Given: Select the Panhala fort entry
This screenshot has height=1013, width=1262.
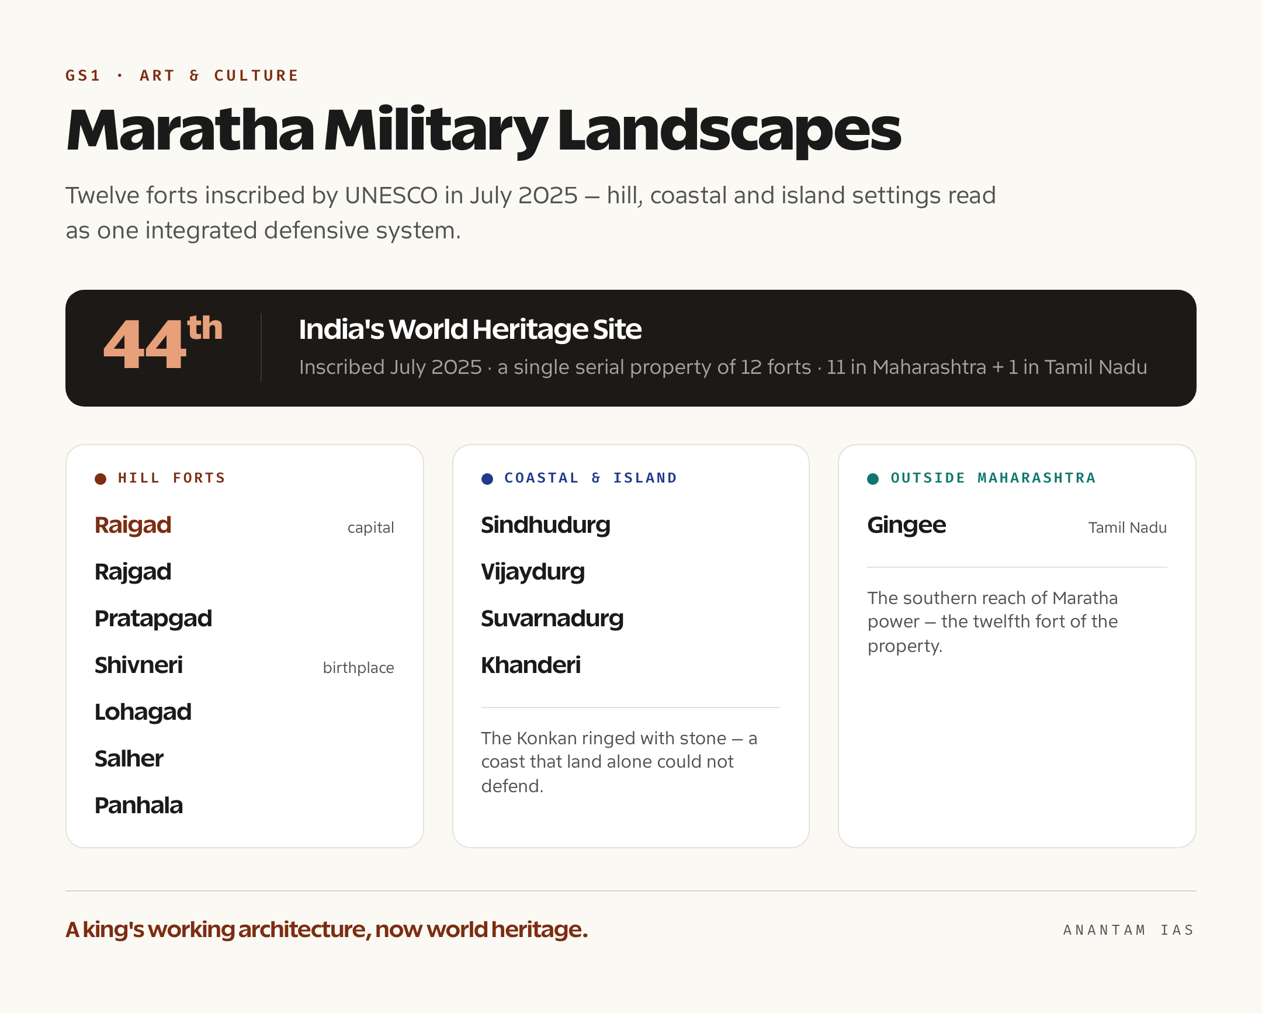Looking at the screenshot, I should pyautogui.click(x=138, y=806).
